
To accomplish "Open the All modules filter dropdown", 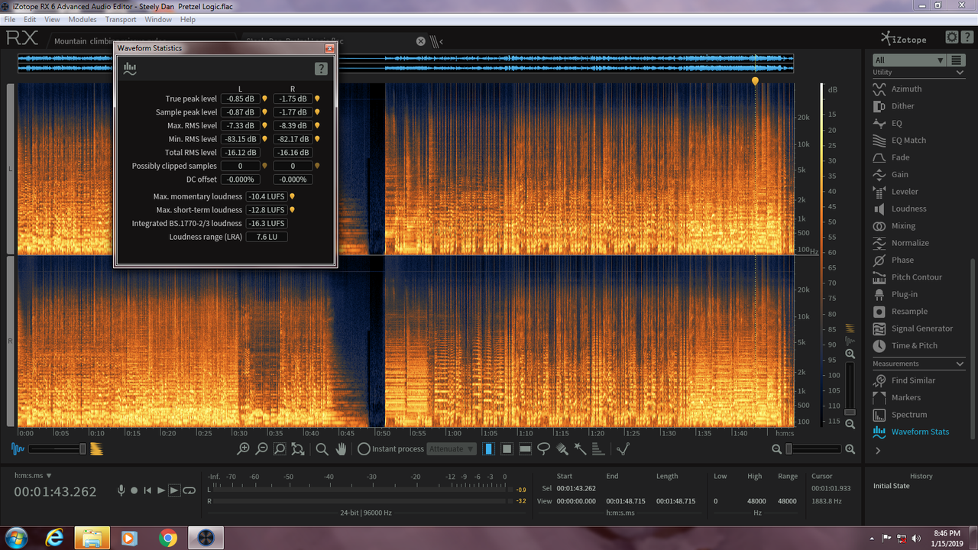I will coord(909,60).
